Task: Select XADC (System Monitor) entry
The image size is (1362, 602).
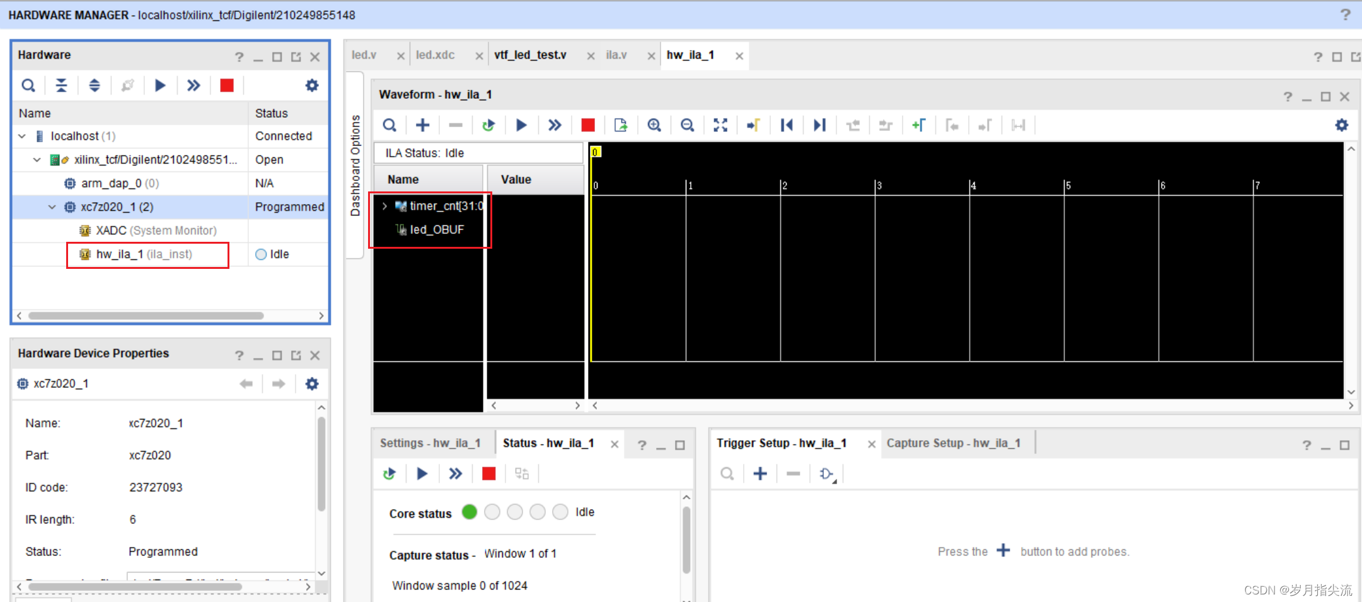Action: [x=156, y=230]
